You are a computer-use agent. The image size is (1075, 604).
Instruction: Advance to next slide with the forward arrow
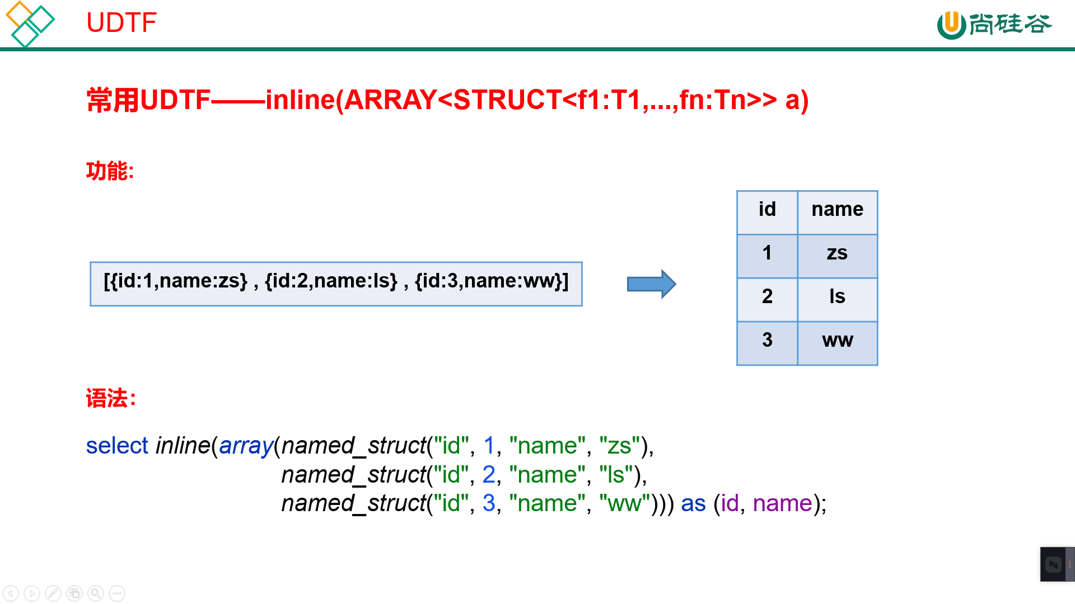click(32, 593)
